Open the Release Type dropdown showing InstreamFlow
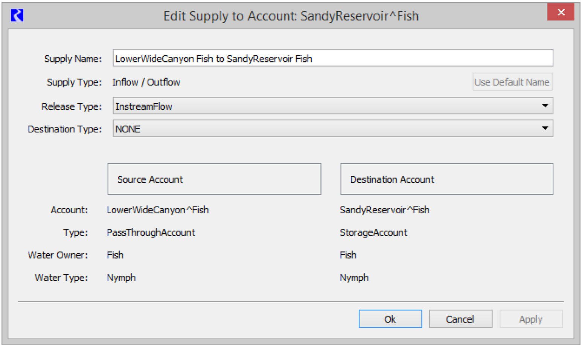Image resolution: width=582 pixels, height=345 pixels. [x=332, y=106]
